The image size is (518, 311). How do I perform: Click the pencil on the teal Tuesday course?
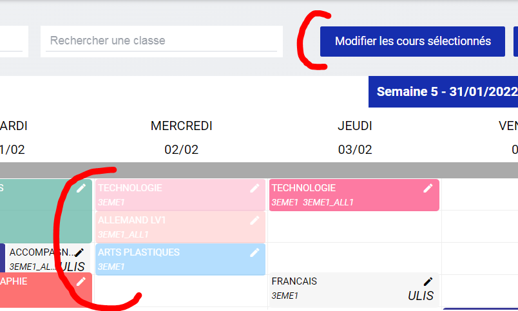pyautogui.click(x=81, y=188)
